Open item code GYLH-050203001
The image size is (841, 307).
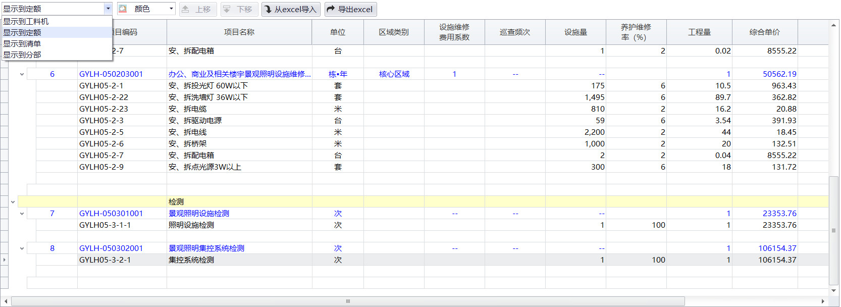tap(111, 74)
